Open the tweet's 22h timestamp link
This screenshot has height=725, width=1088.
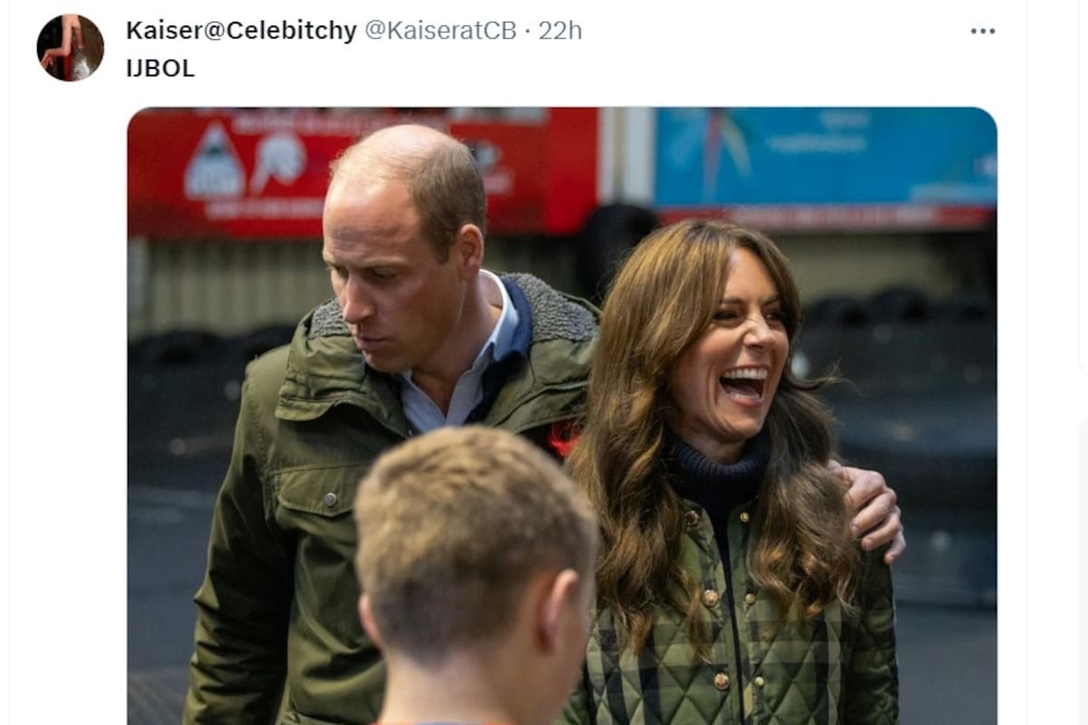coord(560,30)
